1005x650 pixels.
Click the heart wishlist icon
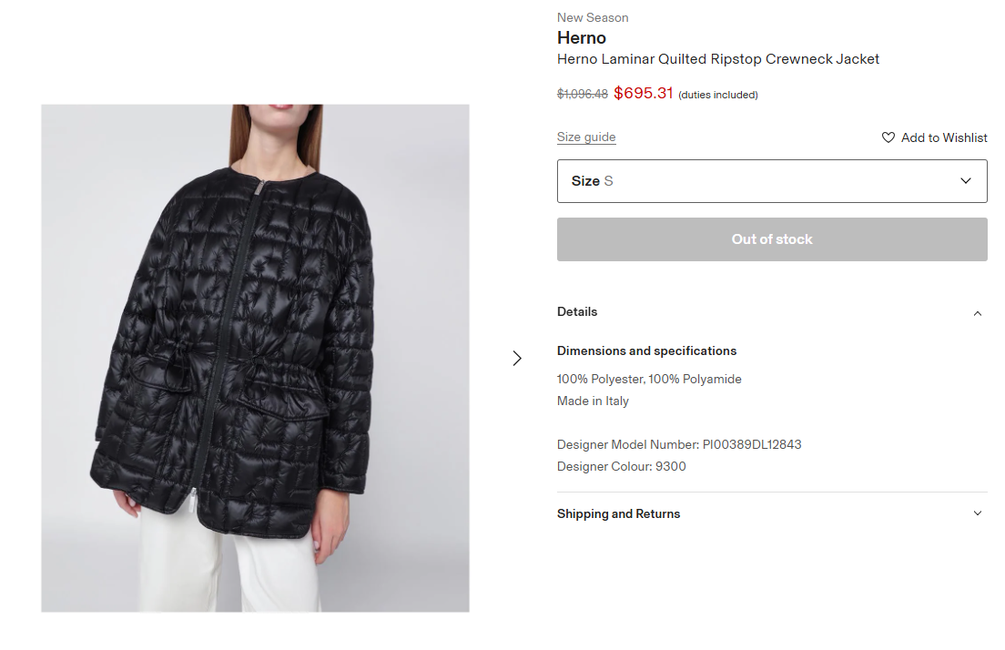pos(888,137)
